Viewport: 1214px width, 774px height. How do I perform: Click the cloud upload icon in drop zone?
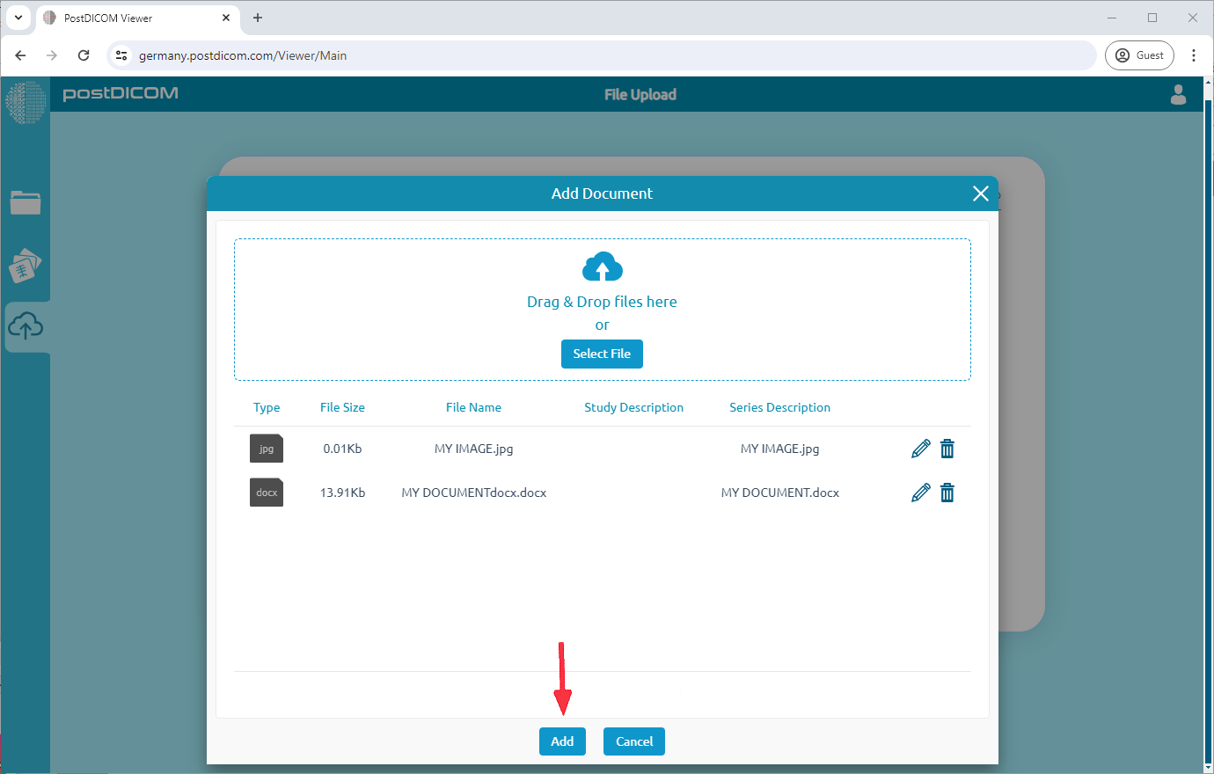[x=602, y=267]
